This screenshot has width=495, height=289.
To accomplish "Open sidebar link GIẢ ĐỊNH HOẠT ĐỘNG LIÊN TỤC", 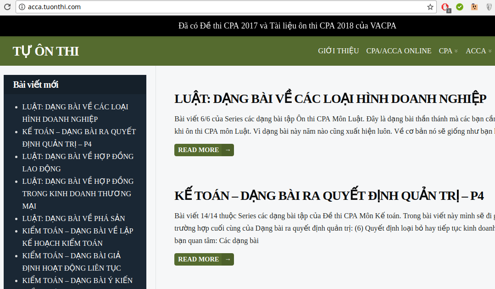I will [72, 261].
